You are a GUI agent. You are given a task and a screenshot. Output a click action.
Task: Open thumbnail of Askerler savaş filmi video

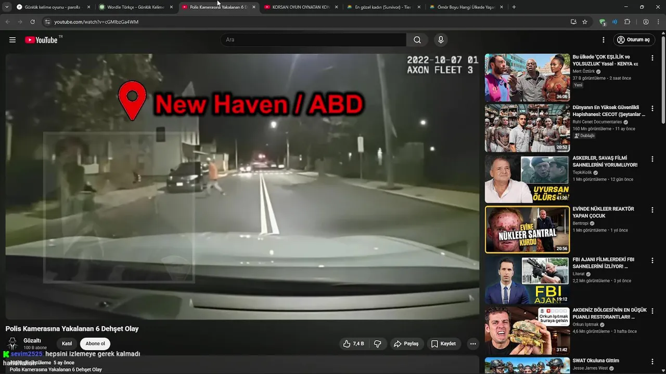pos(527,179)
